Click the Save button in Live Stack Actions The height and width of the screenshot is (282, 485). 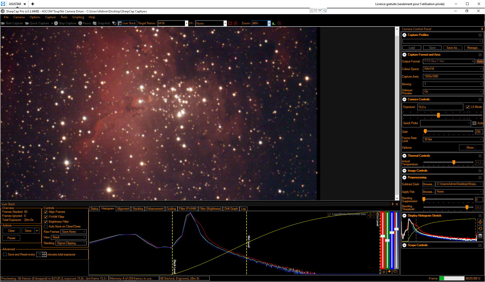point(28,231)
